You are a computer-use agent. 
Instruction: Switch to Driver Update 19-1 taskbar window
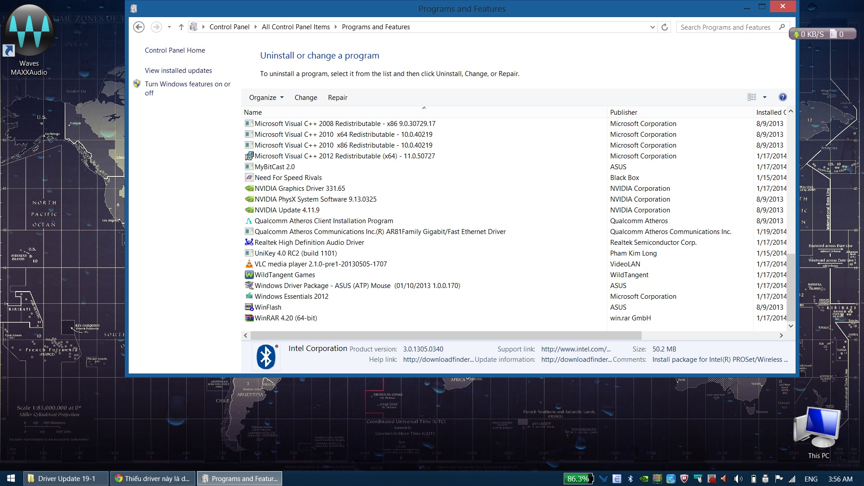[66, 478]
